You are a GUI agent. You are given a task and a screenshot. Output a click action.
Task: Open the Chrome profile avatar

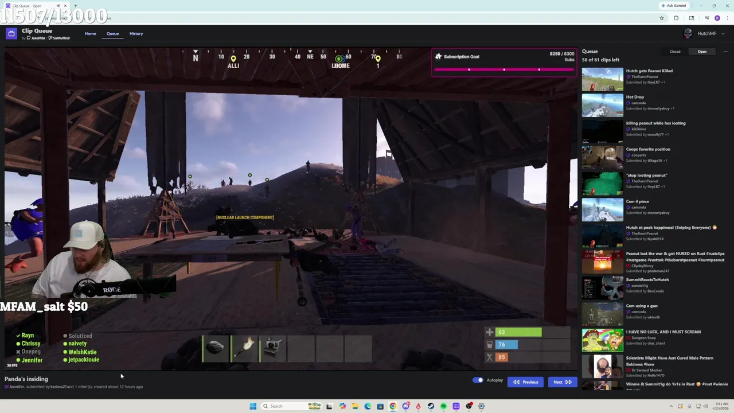coord(717,18)
